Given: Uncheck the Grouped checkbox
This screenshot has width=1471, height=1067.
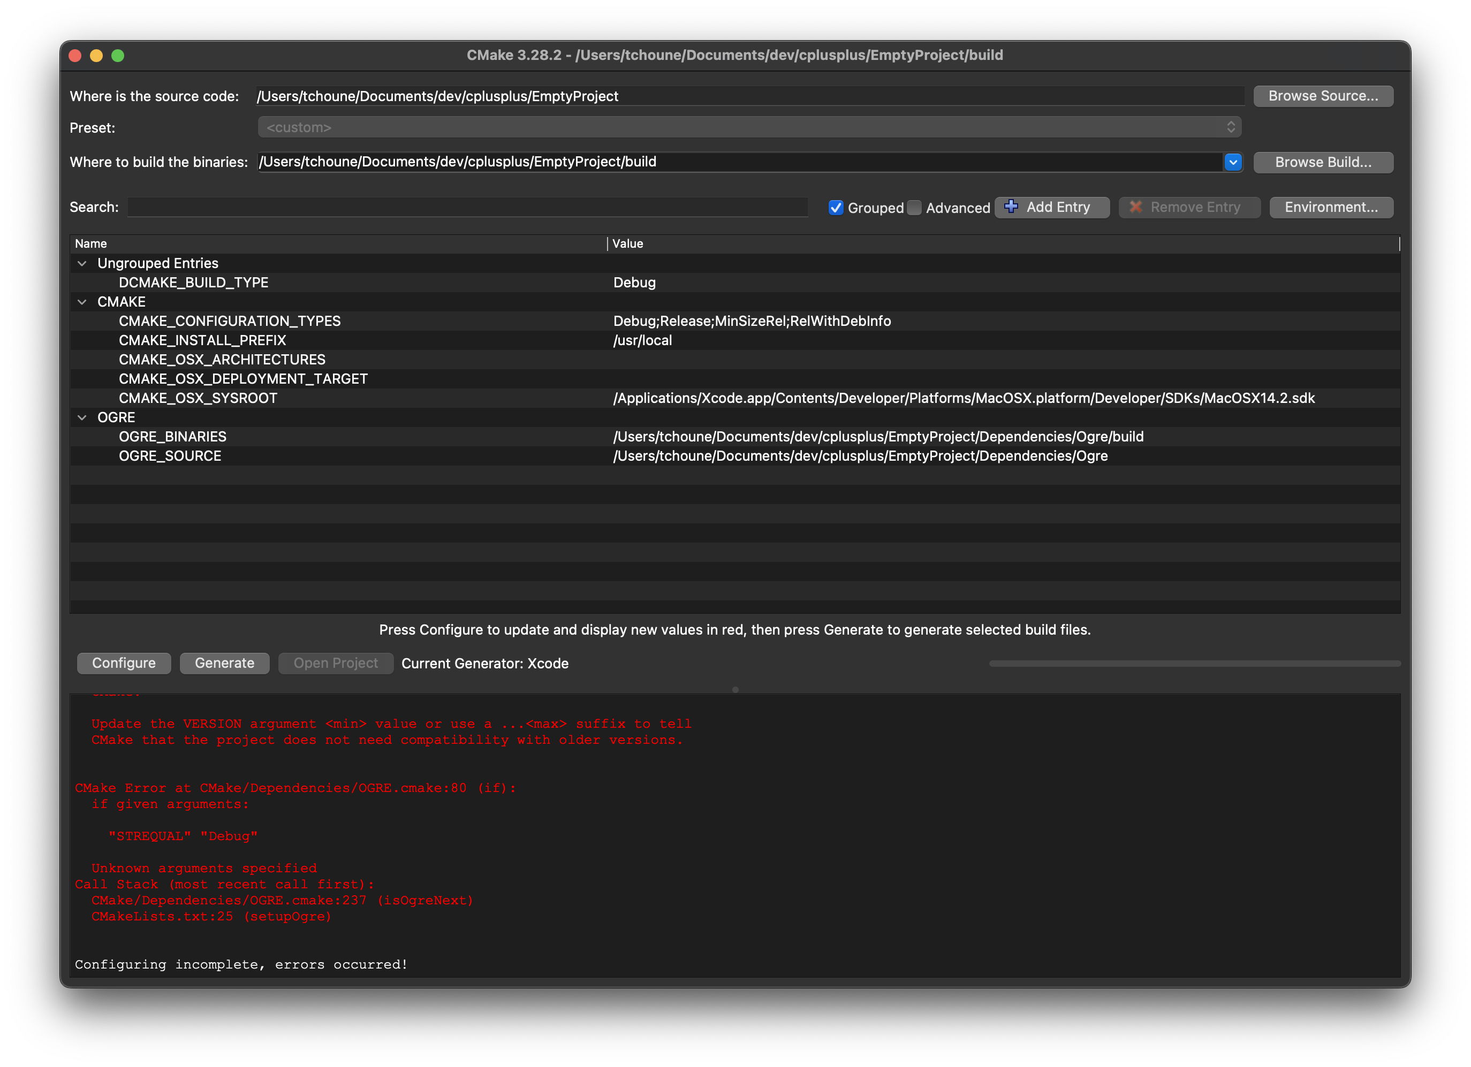Looking at the screenshot, I should tap(836, 208).
